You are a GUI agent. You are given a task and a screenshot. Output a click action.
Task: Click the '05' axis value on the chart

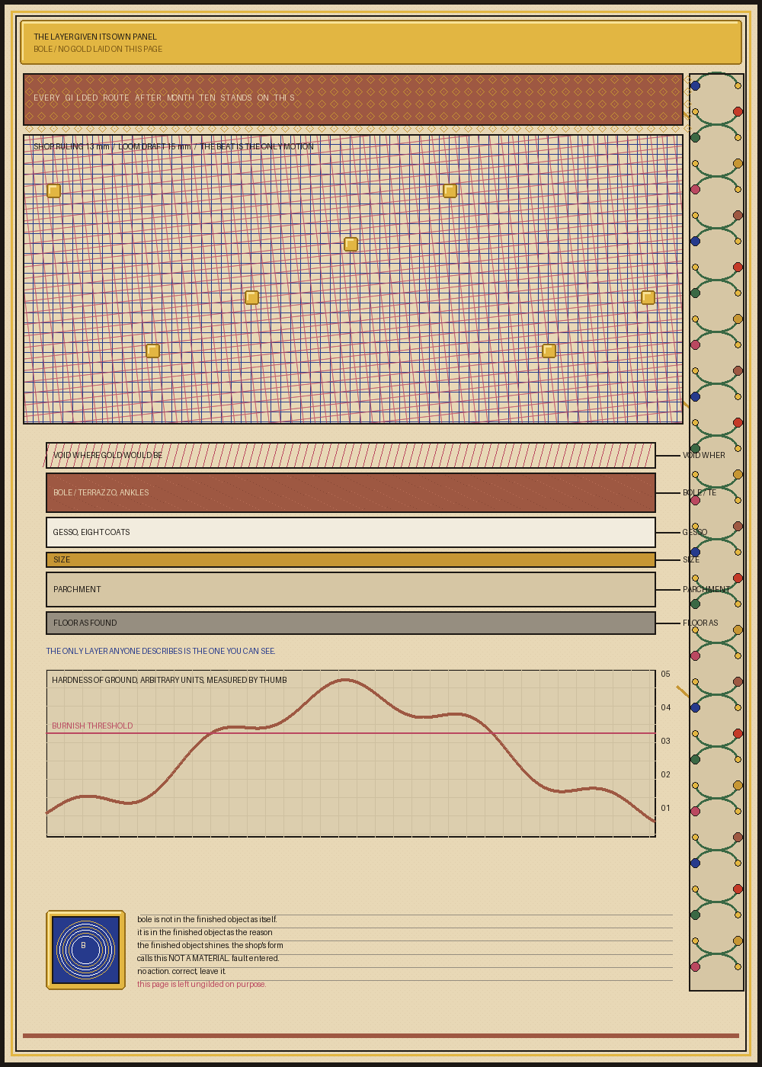(x=666, y=674)
